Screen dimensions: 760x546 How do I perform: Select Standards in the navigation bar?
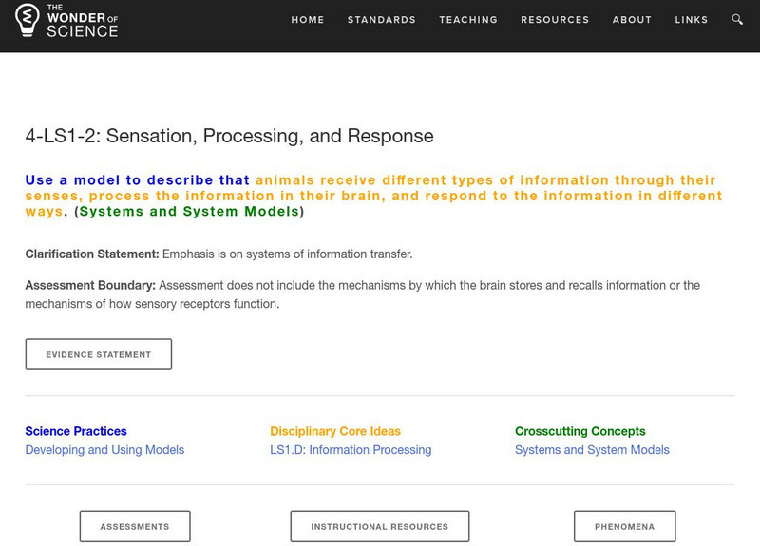point(382,20)
